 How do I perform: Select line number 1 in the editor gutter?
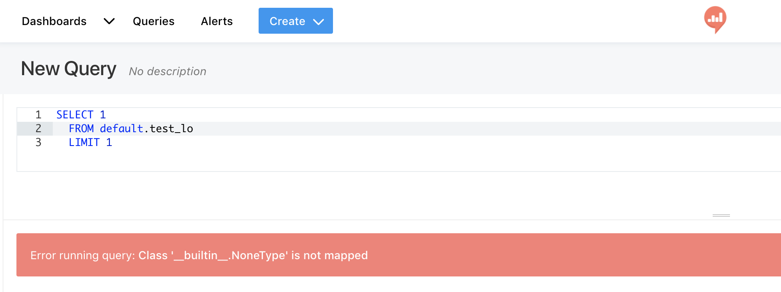(38, 114)
